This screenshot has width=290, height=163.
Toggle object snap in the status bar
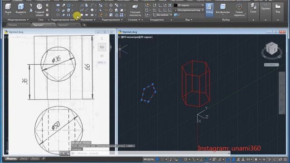pyautogui.click(x=206, y=159)
